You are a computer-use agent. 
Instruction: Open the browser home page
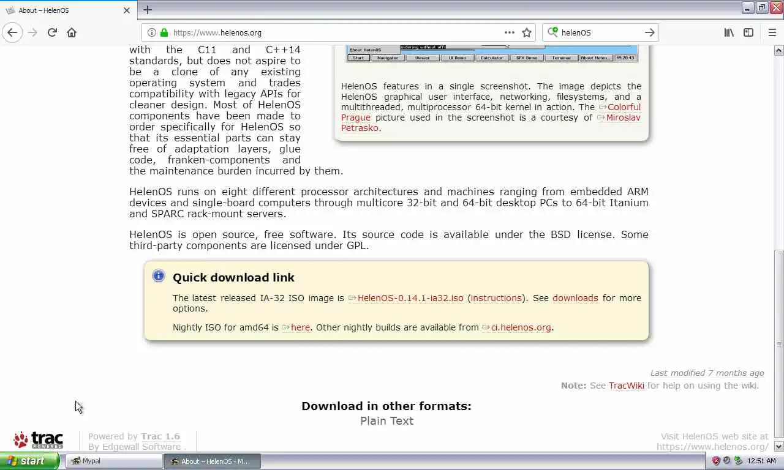pyautogui.click(x=72, y=32)
